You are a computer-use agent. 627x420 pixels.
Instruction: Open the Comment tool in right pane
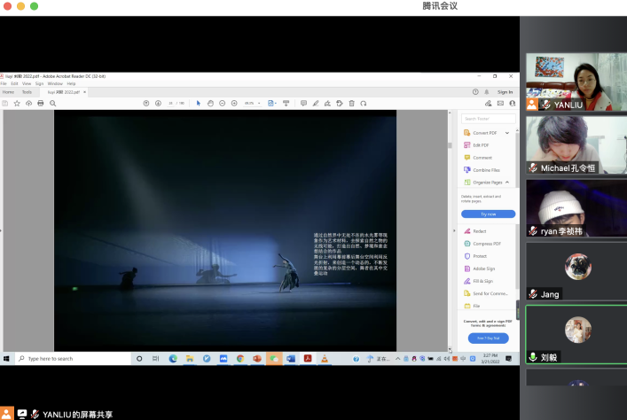tap(478, 158)
